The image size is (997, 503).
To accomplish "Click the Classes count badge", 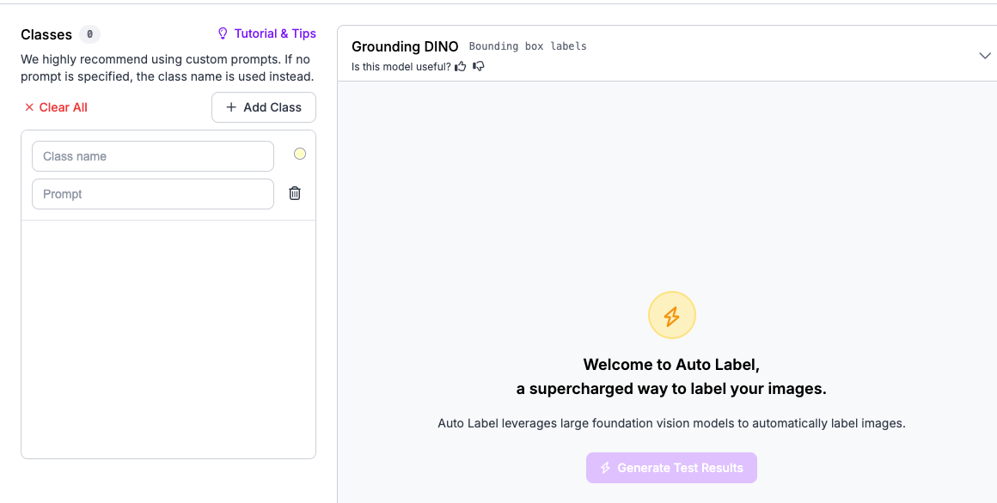I will [x=89, y=34].
